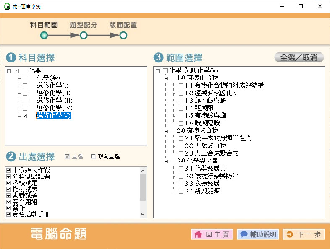Screen dimensions: 330x249
Task: Tick the 1-4:醛與酮 checkbox
Action: pos(181,108)
